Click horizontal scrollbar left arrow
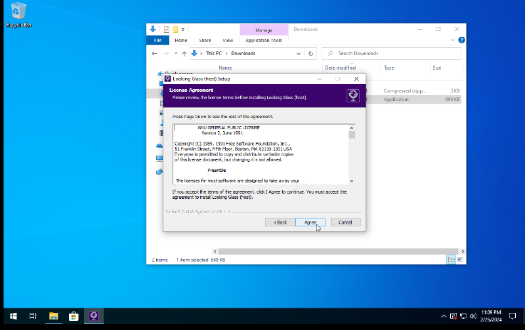The image size is (525, 330). point(215,251)
